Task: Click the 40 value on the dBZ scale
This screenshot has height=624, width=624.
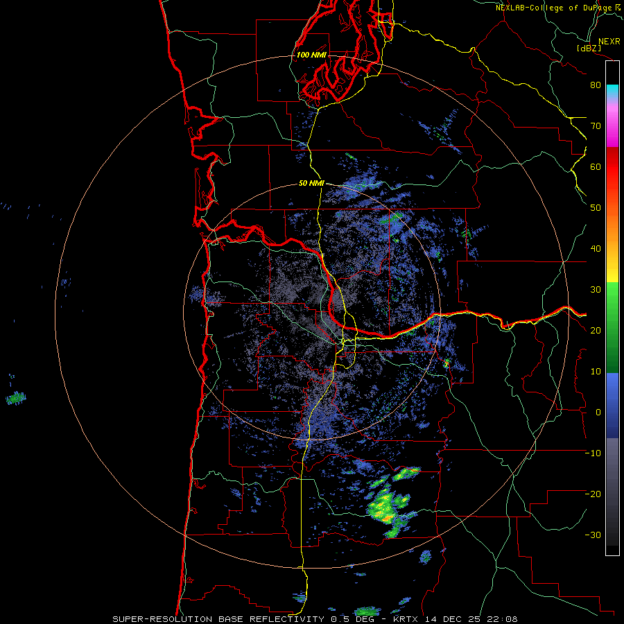Action: click(596, 249)
